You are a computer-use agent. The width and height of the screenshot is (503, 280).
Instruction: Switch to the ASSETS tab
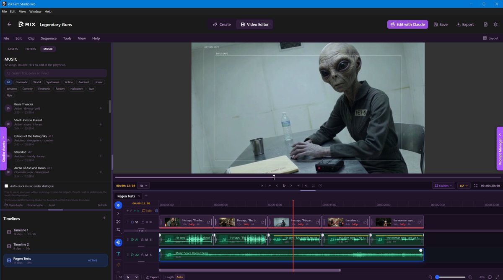coord(13,49)
